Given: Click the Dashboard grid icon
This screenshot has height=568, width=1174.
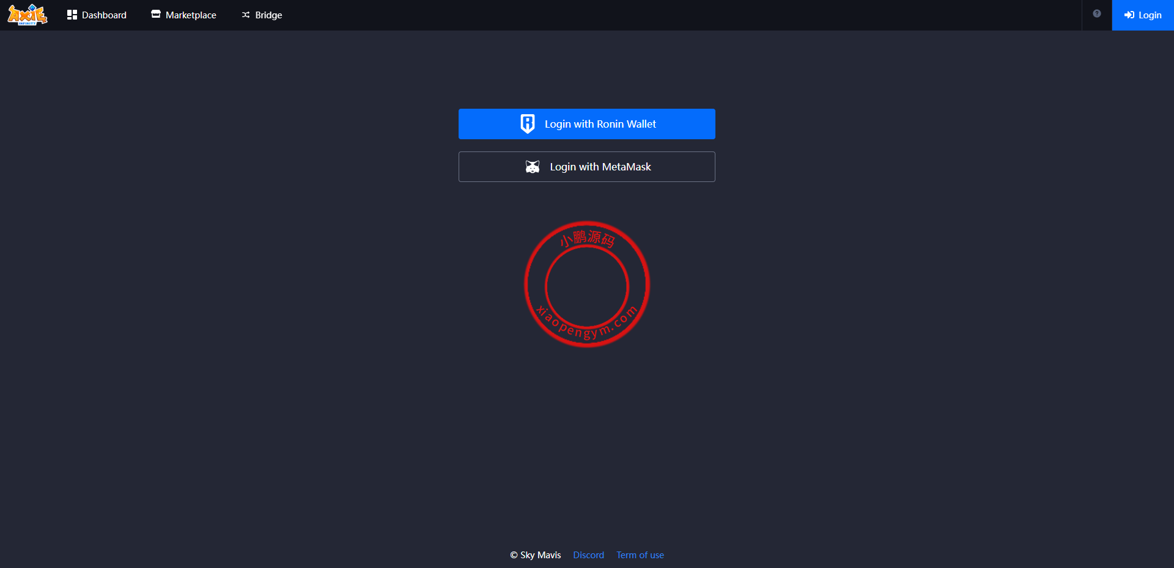Looking at the screenshot, I should 72,15.
